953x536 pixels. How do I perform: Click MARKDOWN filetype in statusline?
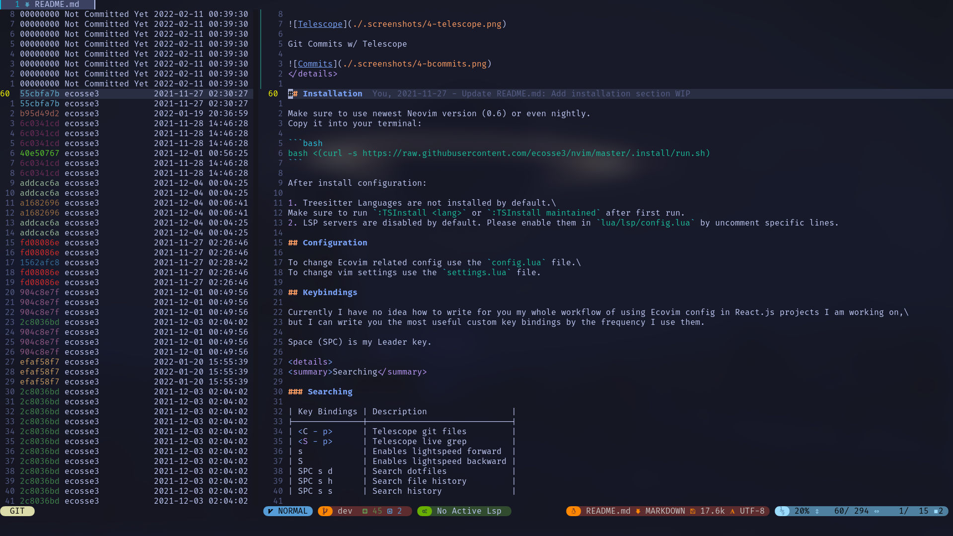(x=665, y=511)
